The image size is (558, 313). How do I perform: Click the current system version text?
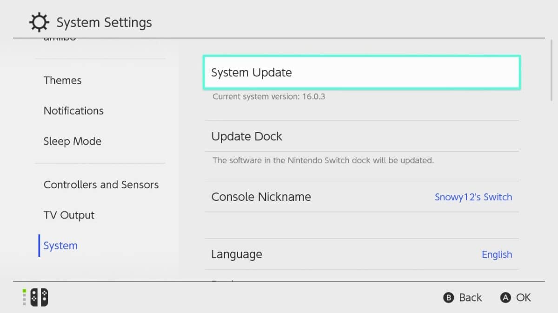tap(269, 96)
